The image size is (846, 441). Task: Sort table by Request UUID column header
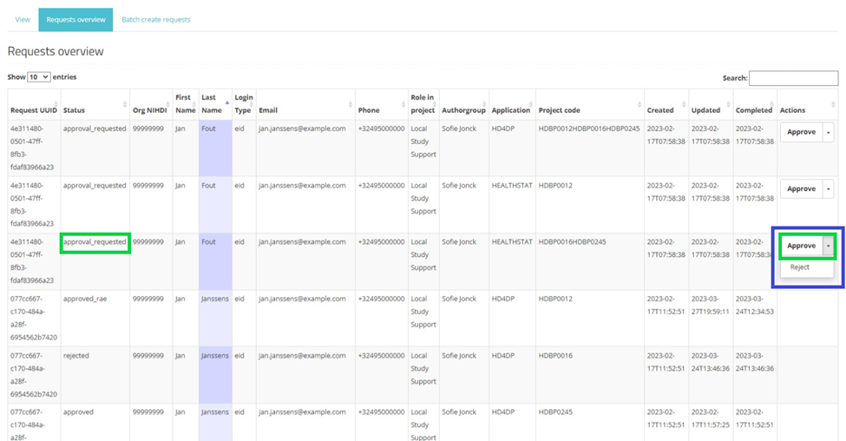(x=33, y=110)
